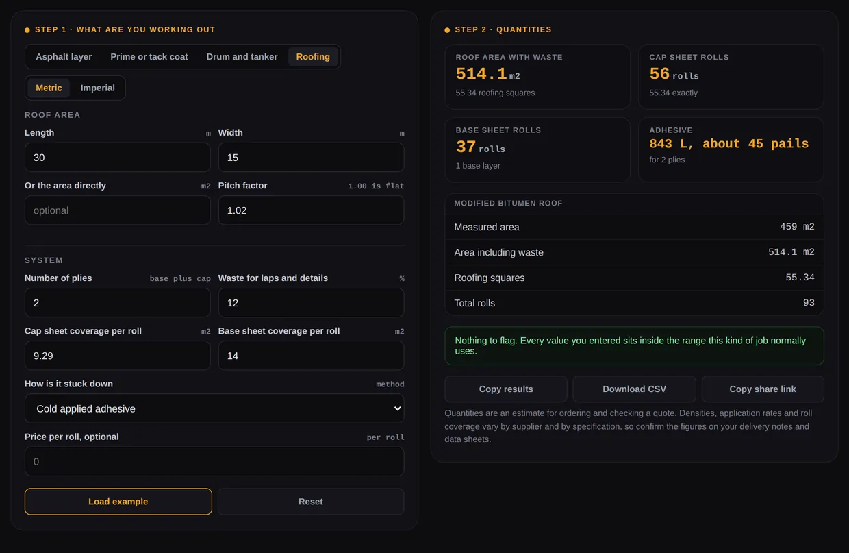849x553 pixels.
Task: Click the 'Modified Bitumen Roof' table heading
Action: point(508,204)
